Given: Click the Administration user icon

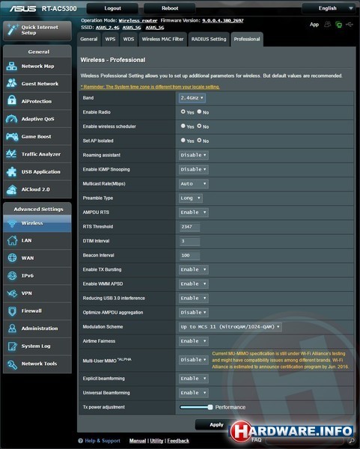Looking at the screenshot, I should point(12,329).
